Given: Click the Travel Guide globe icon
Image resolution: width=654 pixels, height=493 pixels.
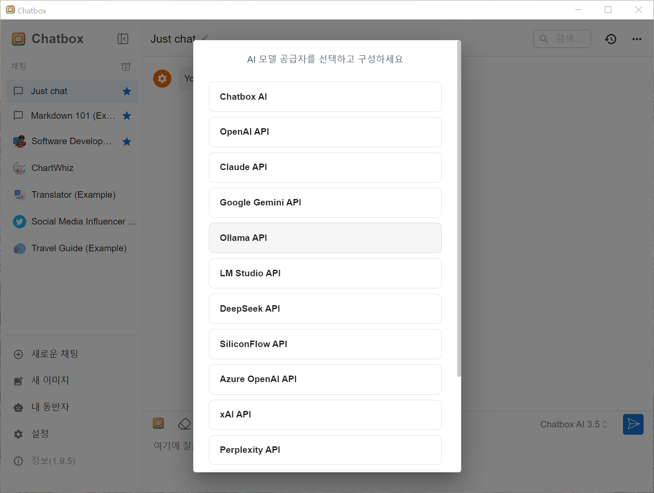Looking at the screenshot, I should [x=19, y=248].
